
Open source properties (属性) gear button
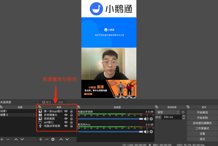click(47, 102)
